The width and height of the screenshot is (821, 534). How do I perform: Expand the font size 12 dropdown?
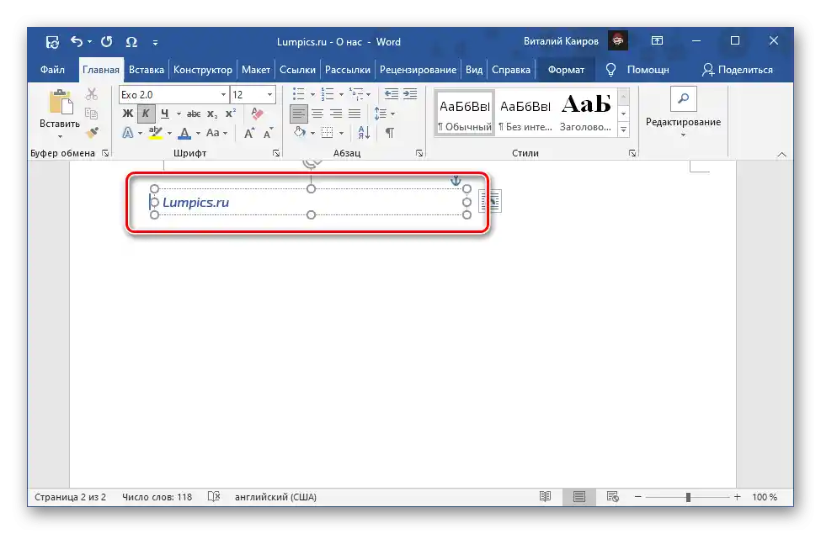(x=269, y=95)
